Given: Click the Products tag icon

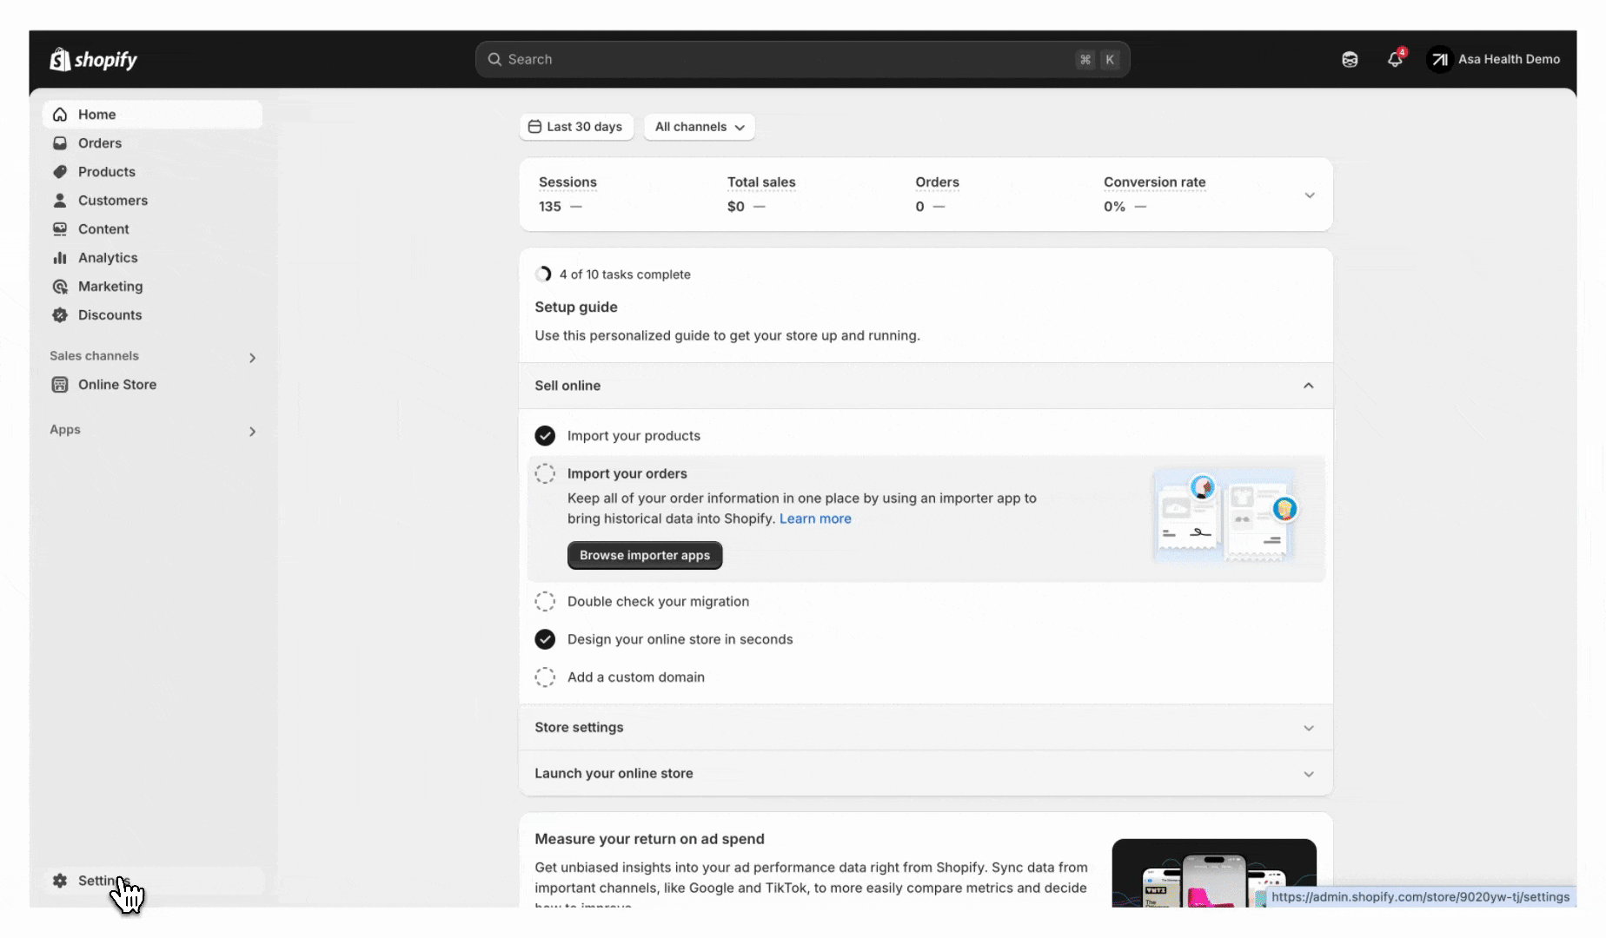Looking at the screenshot, I should 60,172.
